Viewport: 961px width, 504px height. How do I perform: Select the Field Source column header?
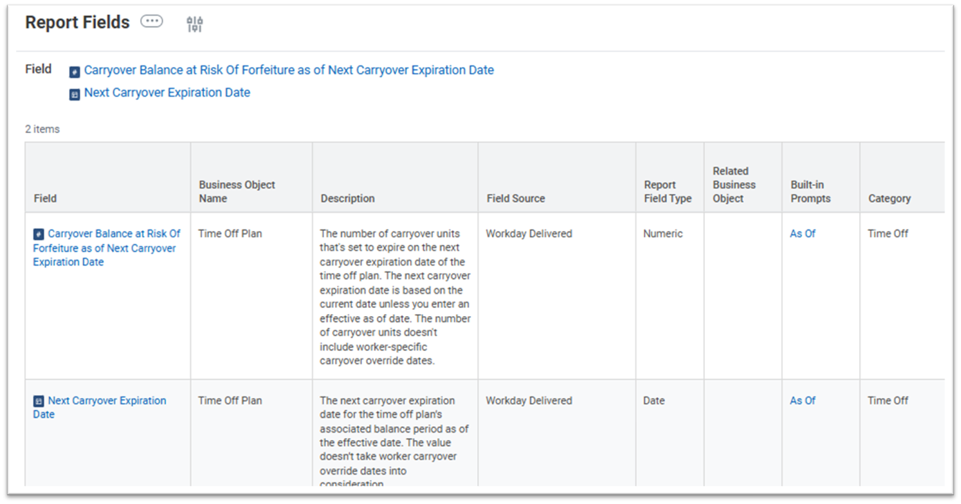click(x=515, y=198)
